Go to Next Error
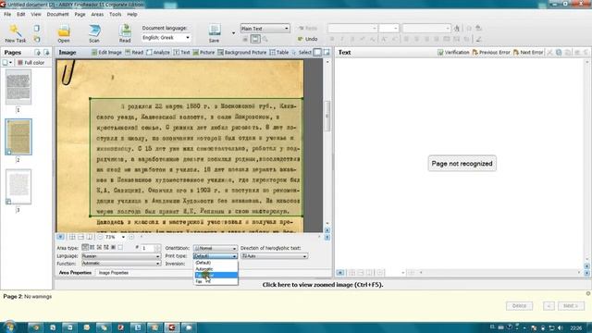Viewport: 592px width, 333px height. 528,53
